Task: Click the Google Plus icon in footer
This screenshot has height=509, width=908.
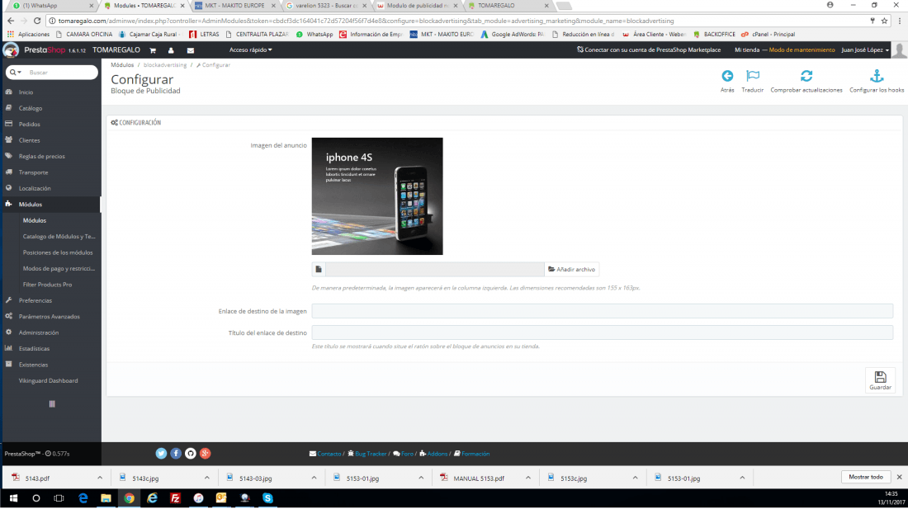Action: [205, 454]
